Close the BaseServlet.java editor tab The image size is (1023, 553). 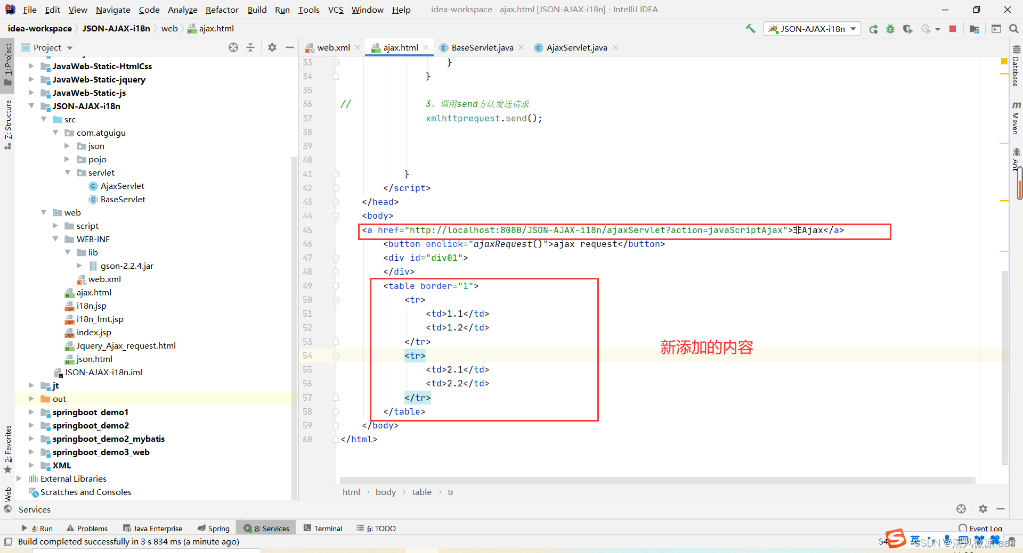click(x=521, y=47)
